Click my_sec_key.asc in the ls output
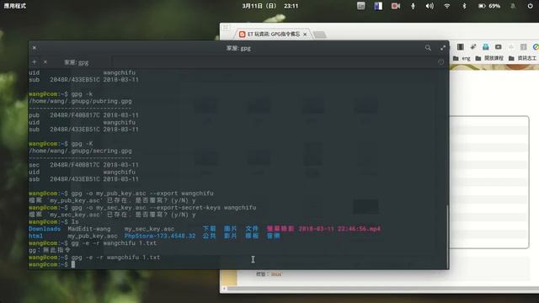 (149, 229)
